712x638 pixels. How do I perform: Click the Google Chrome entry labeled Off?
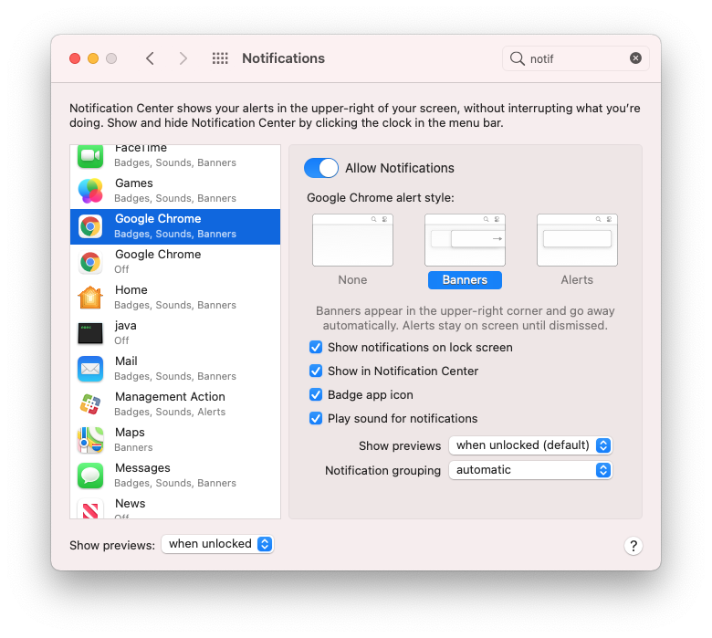click(x=175, y=262)
